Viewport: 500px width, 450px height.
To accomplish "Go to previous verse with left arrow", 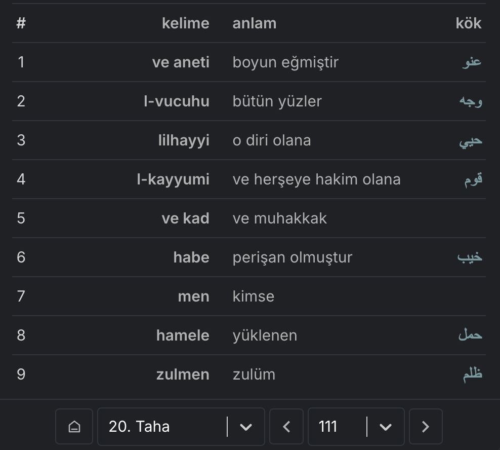I will 286,426.
